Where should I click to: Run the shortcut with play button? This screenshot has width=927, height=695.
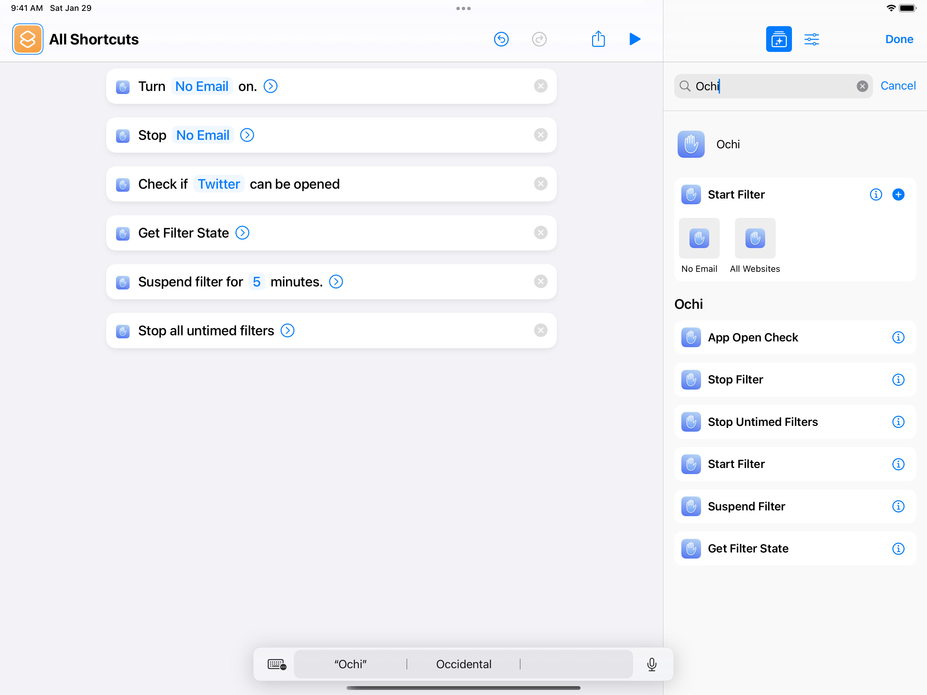(x=635, y=39)
